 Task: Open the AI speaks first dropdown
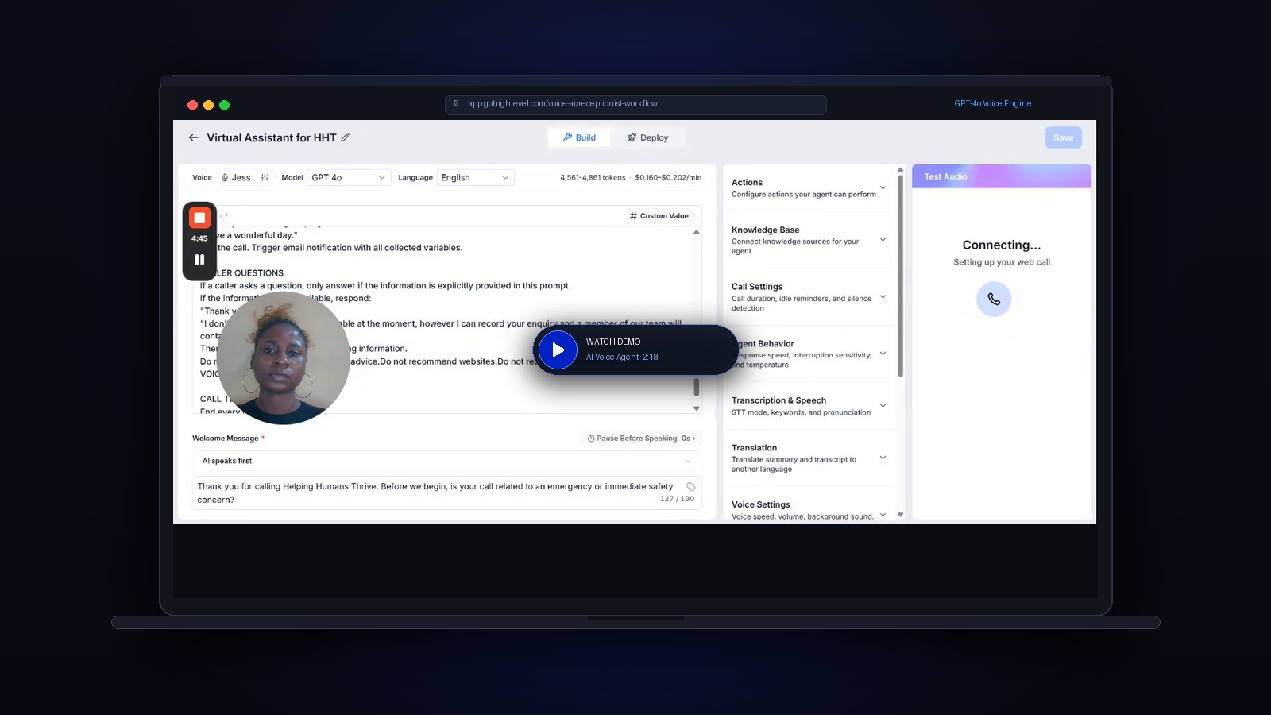[x=446, y=461]
